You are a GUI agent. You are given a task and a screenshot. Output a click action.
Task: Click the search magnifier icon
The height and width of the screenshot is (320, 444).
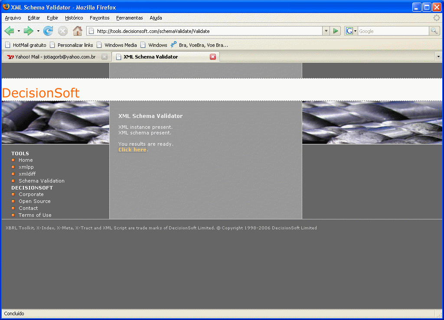click(434, 31)
